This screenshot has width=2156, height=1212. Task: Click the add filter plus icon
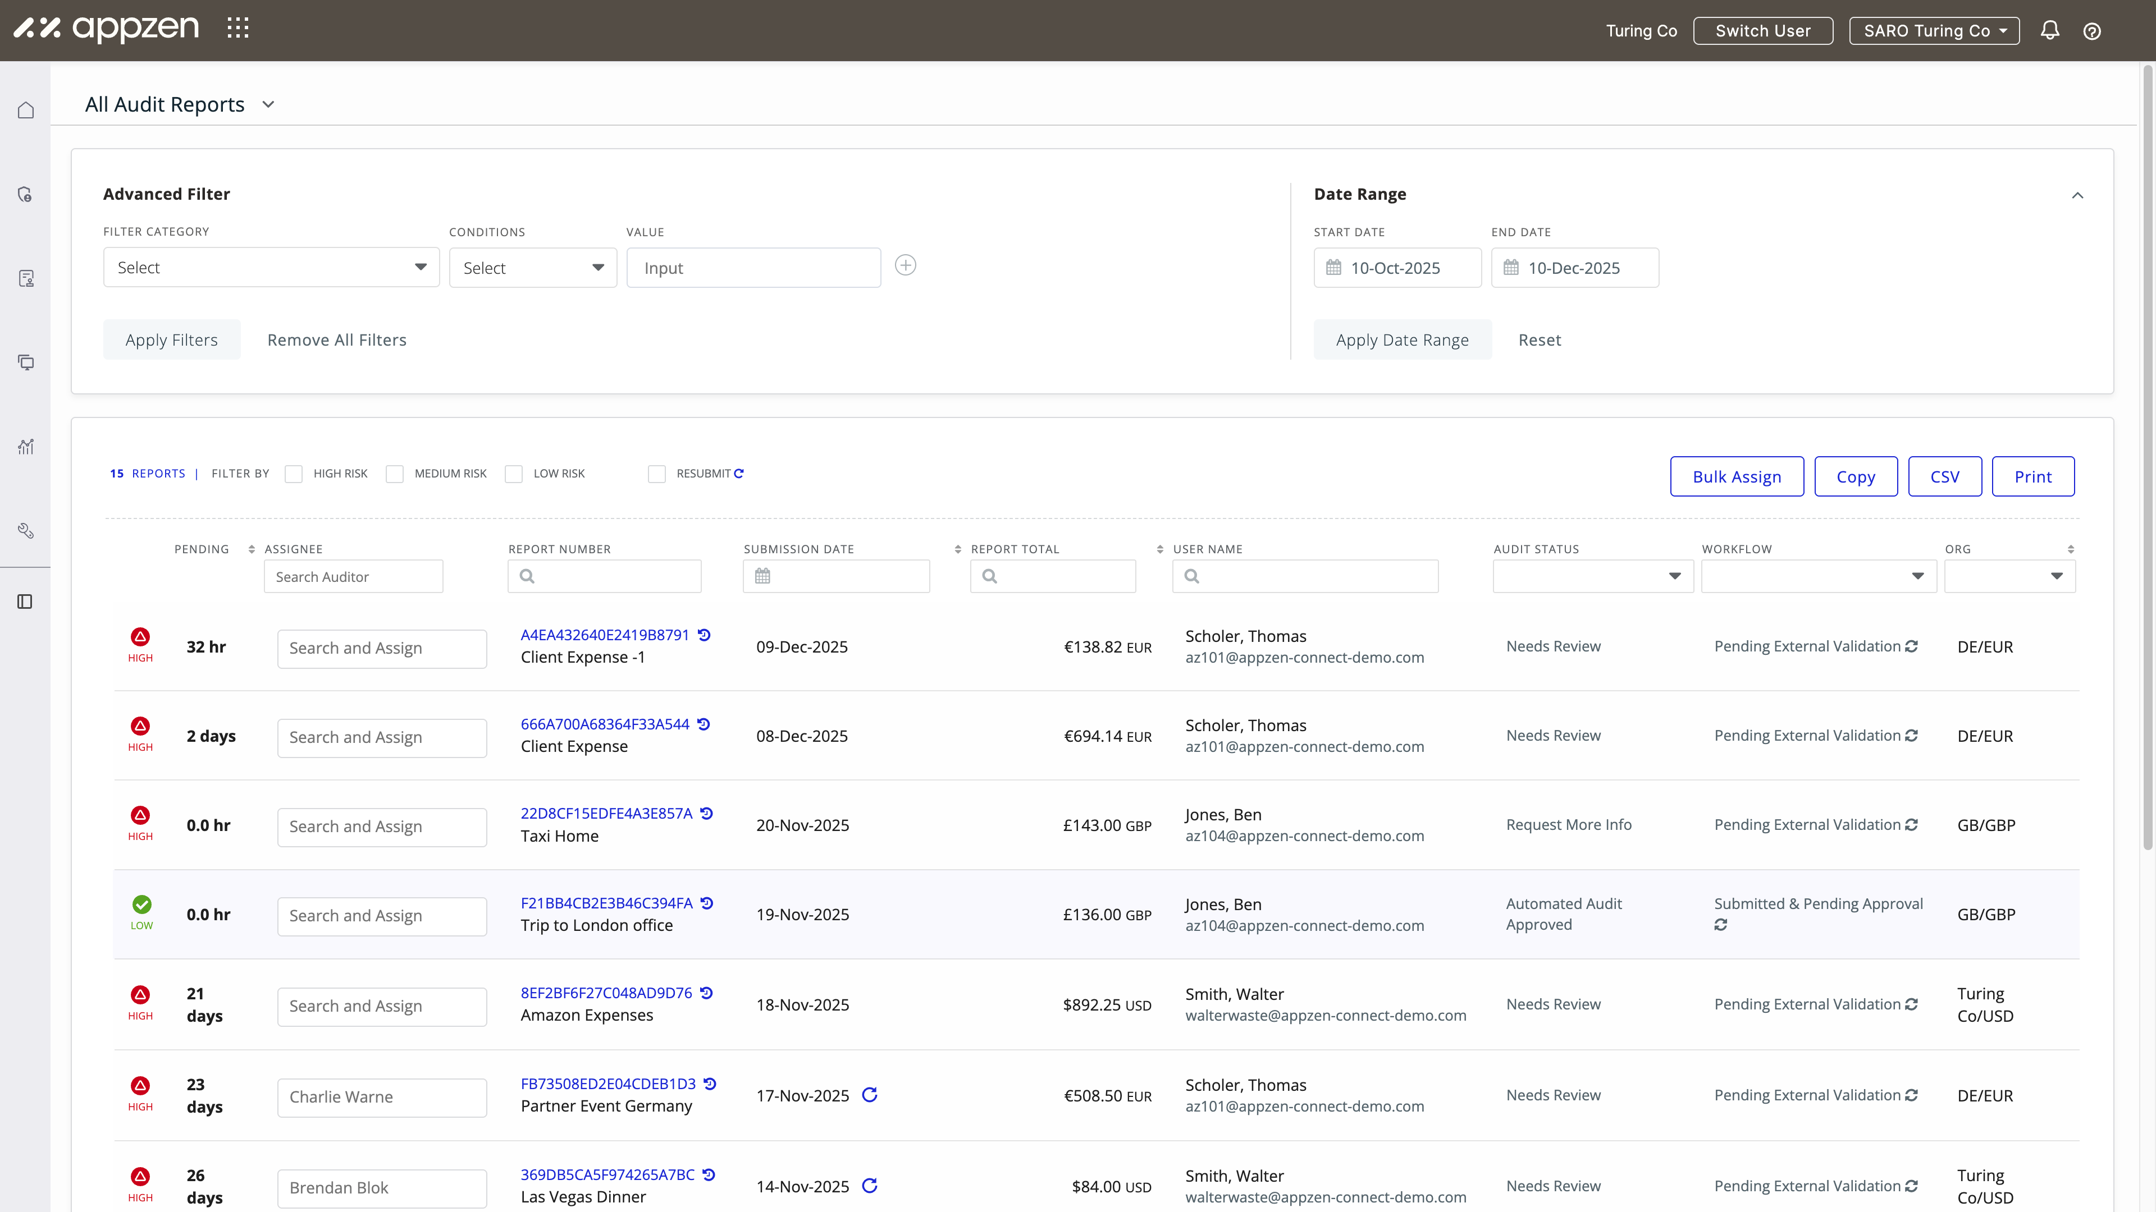tap(905, 266)
